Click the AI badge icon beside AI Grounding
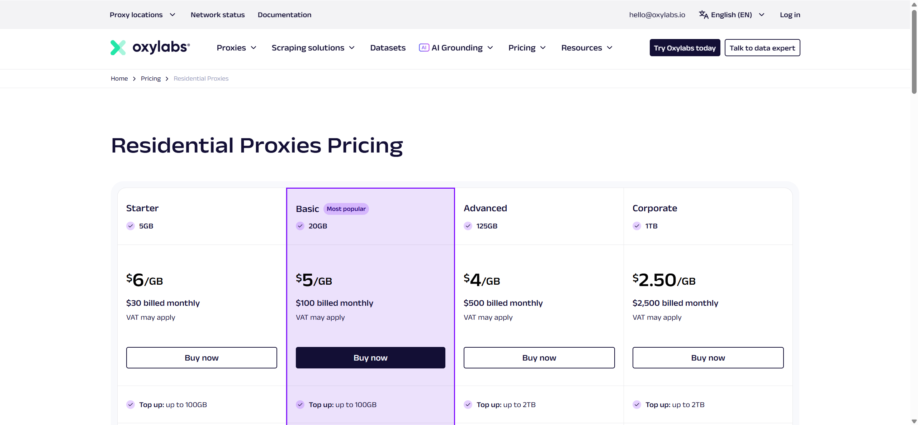This screenshot has width=918, height=425. pos(424,48)
